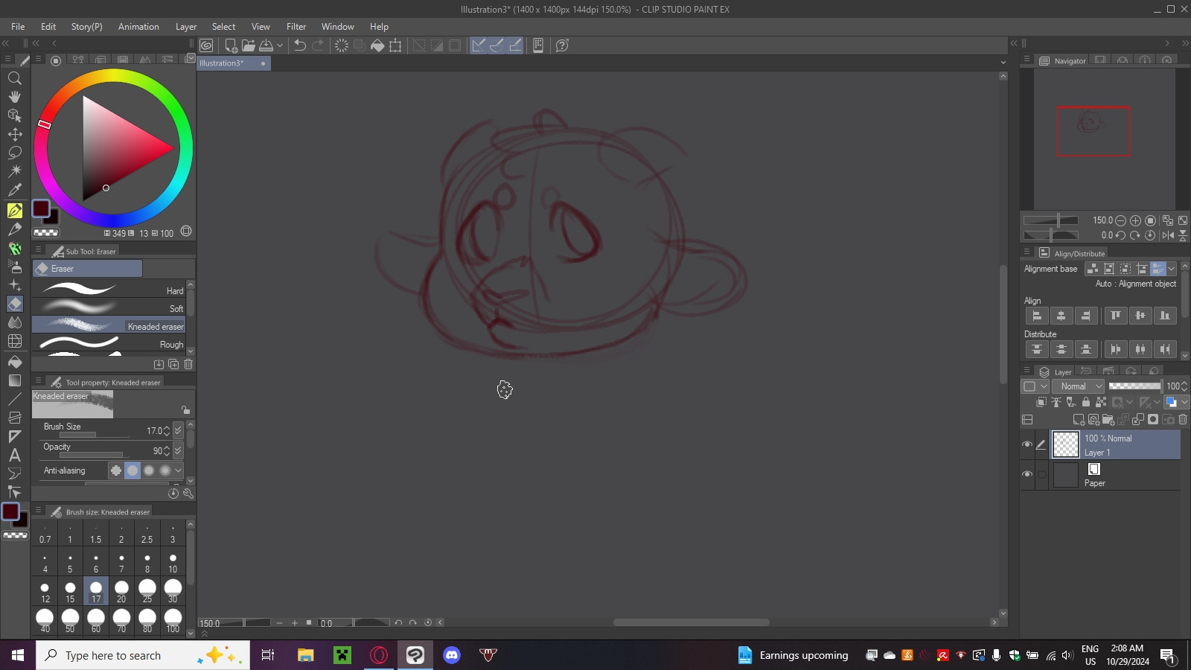Viewport: 1191px width, 670px height.
Task: Select the Eraser tool in the left toolbar
Action: pyautogui.click(x=14, y=304)
